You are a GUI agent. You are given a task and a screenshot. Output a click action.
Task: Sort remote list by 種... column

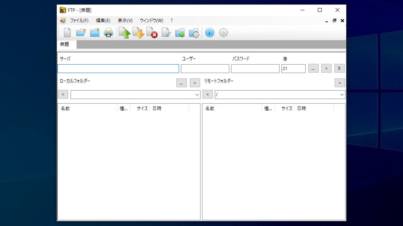268,109
